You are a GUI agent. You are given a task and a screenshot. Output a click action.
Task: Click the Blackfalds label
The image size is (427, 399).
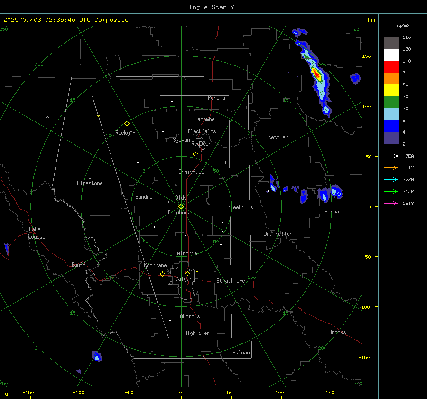click(x=202, y=131)
